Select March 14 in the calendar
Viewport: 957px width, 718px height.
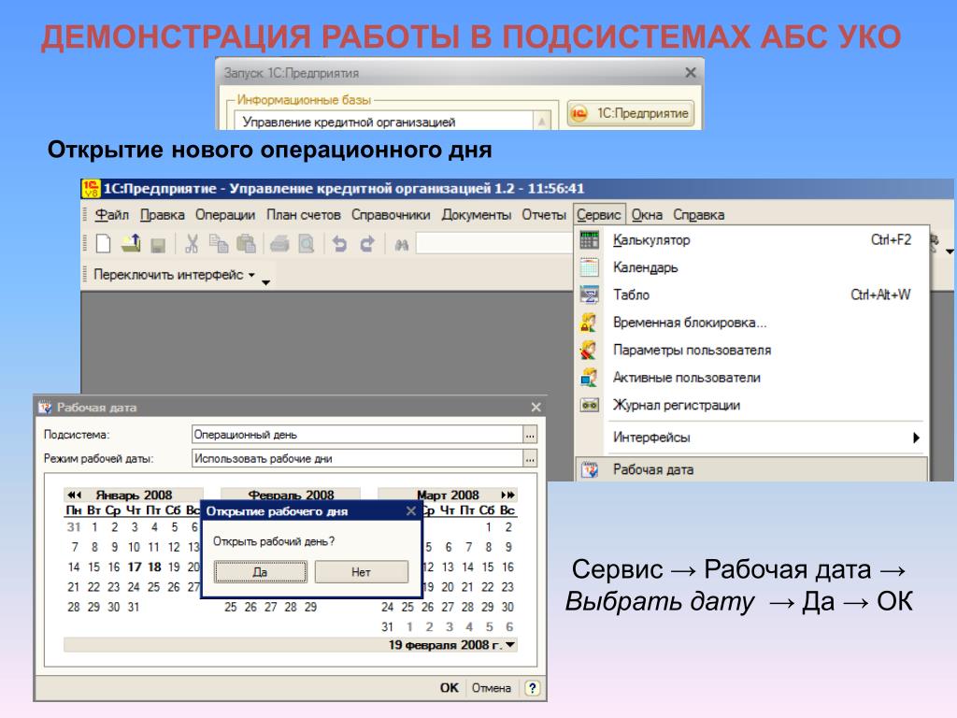pyautogui.click(x=467, y=567)
